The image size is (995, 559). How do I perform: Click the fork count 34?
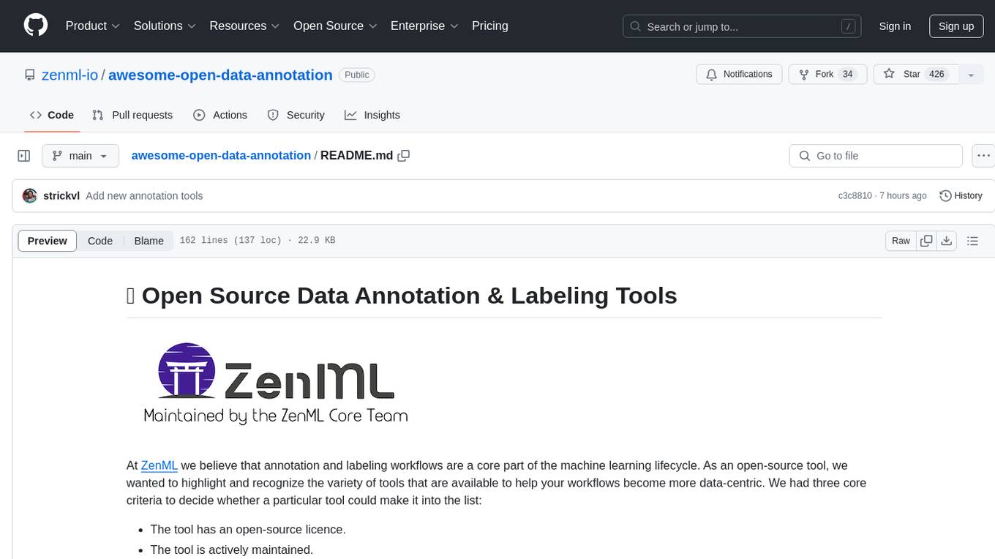pos(847,75)
